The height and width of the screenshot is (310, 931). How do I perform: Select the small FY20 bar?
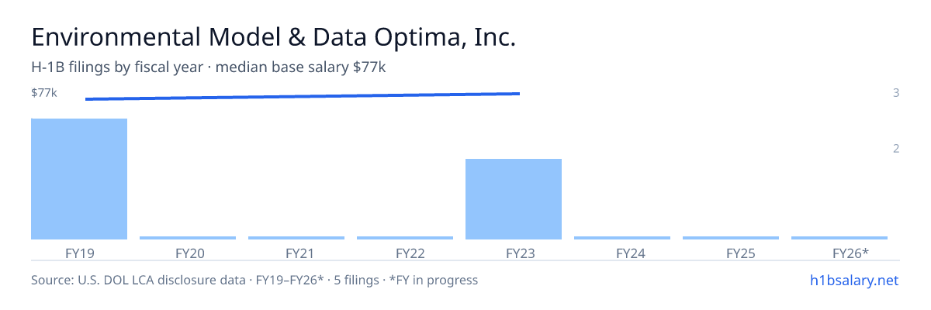(188, 238)
